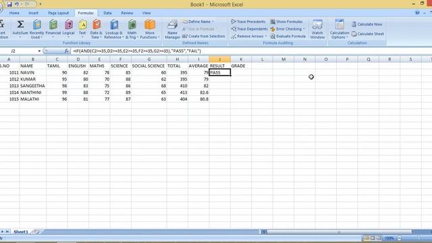432x243 pixels.
Task: Click the Help icon in ribbon
Action: (x=417, y=13)
